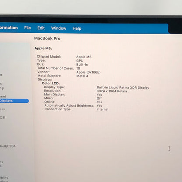The width and height of the screenshot is (182, 182).
Task: Click the Apple M5 section header
Action: [x=43, y=48]
